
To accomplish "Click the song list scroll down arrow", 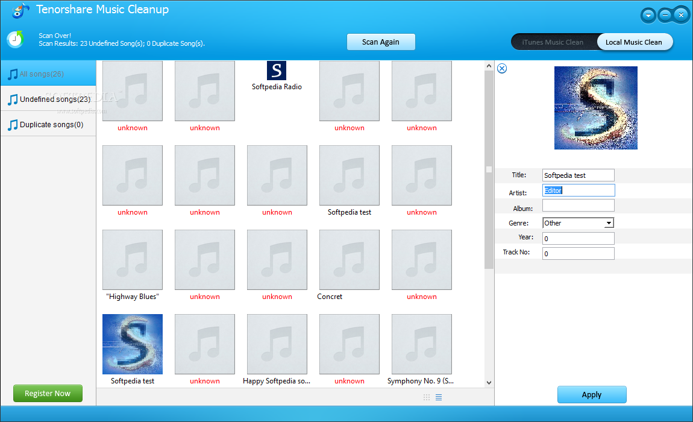I will (489, 383).
